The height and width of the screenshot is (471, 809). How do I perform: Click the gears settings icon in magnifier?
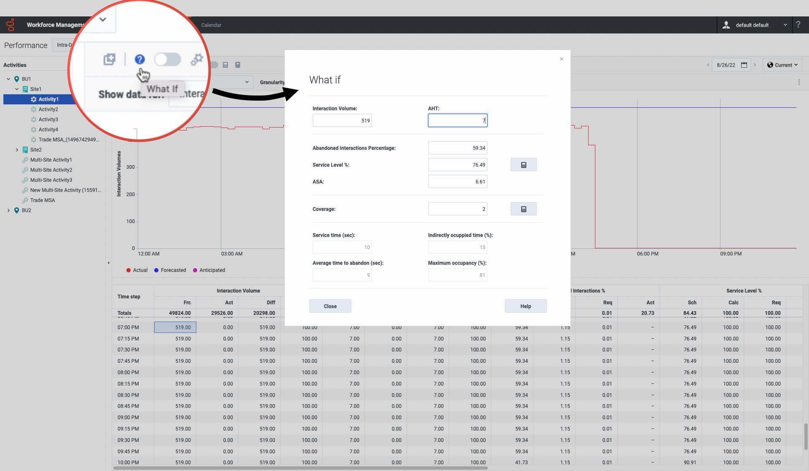[x=196, y=59]
